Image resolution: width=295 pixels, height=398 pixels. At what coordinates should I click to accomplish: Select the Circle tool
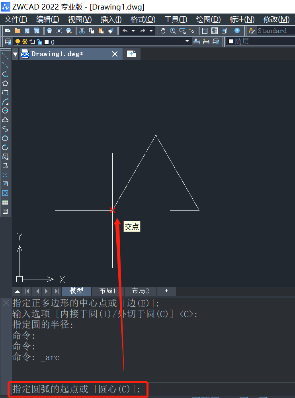(x=5, y=110)
